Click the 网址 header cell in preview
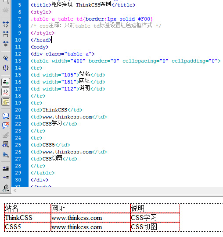The height and width of the screenshot is (237, 223). point(90,208)
